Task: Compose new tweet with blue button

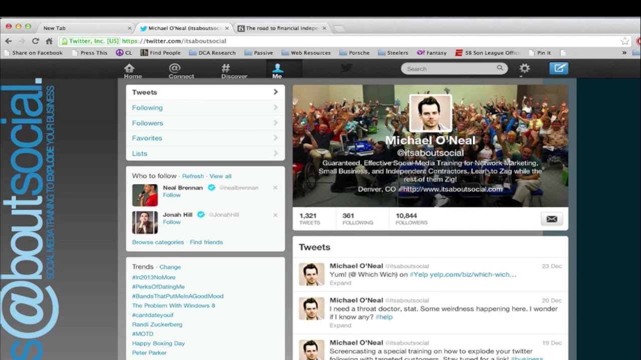Action: pyautogui.click(x=558, y=68)
